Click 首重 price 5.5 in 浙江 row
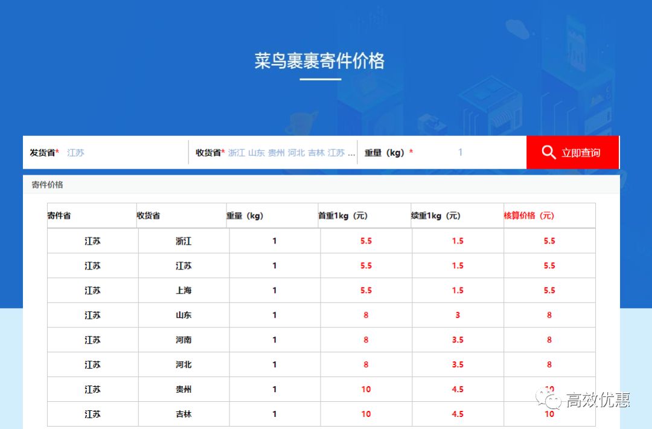652x429 pixels. coord(366,241)
